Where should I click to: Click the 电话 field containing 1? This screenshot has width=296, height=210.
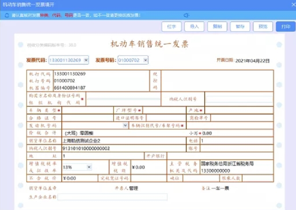(237, 141)
